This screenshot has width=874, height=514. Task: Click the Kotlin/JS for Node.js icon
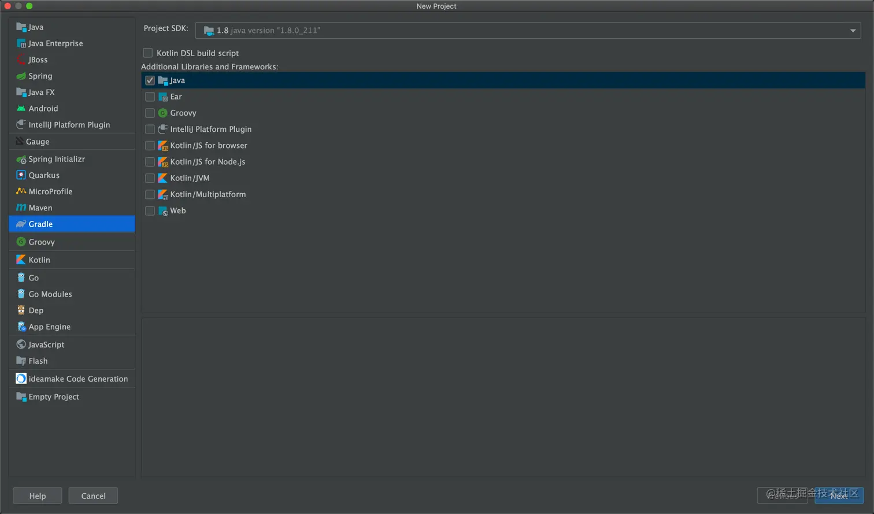tap(163, 162)
